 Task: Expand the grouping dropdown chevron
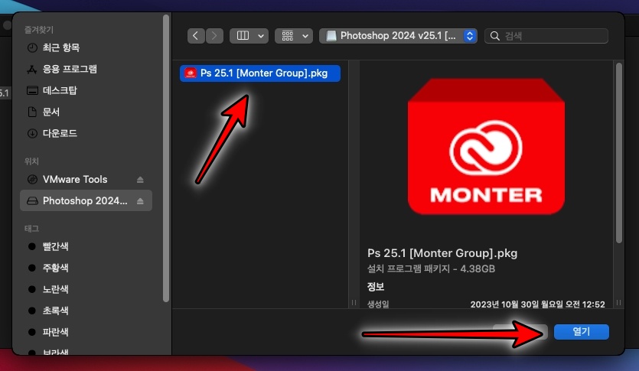[305, 36]
